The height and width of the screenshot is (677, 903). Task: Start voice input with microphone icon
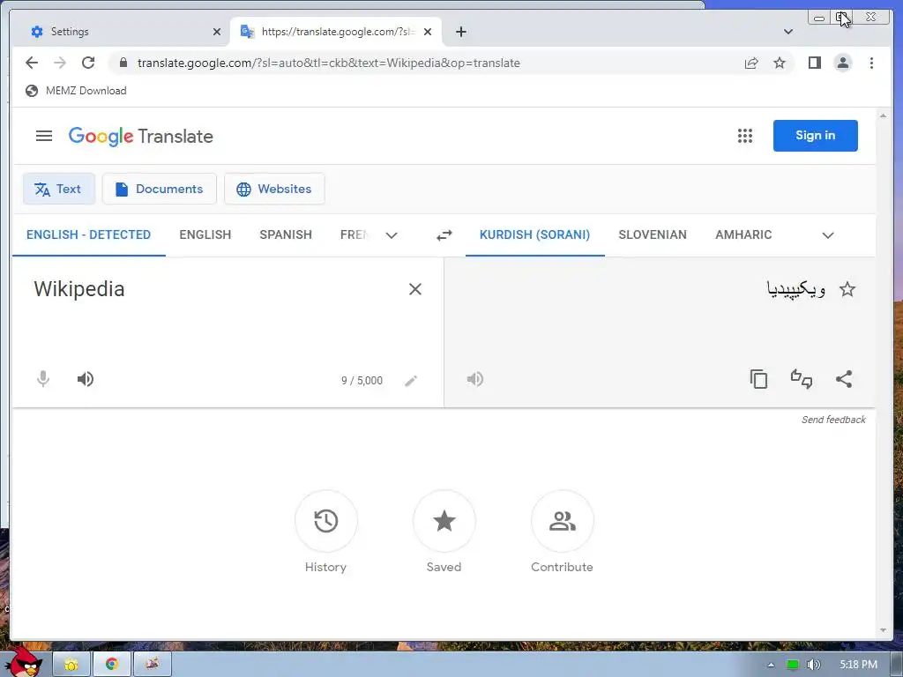pos(43,379)
